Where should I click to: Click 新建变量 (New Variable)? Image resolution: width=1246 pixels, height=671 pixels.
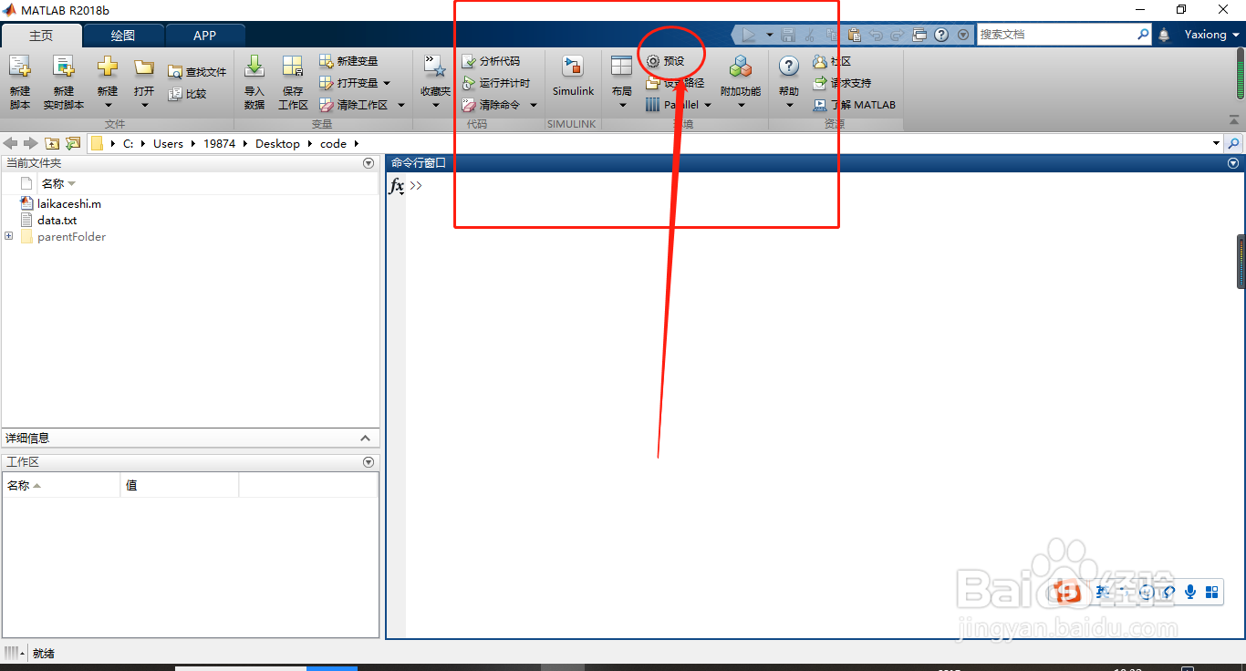[348, 61]
